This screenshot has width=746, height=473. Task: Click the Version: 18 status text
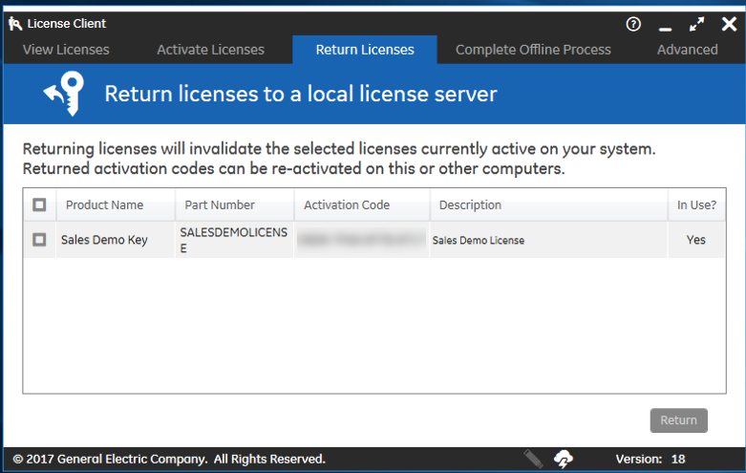(x=650, y=460)
